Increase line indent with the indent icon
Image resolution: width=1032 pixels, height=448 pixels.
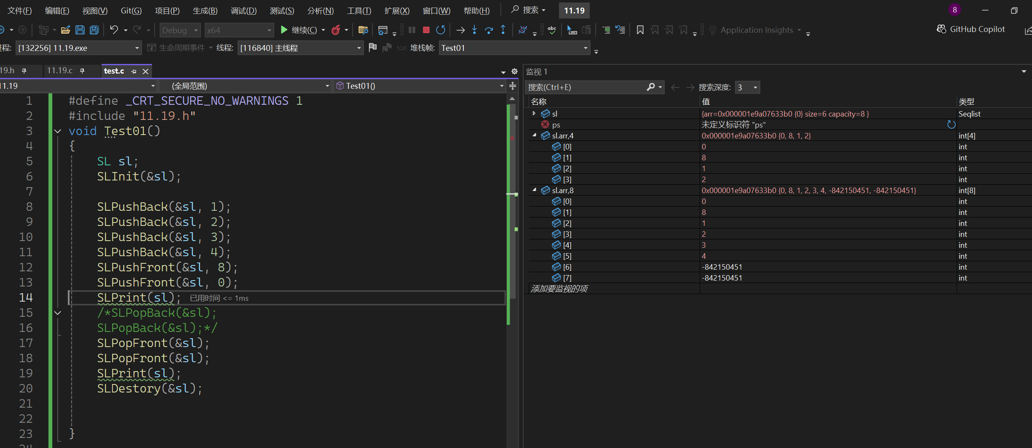tap(606, 30)
